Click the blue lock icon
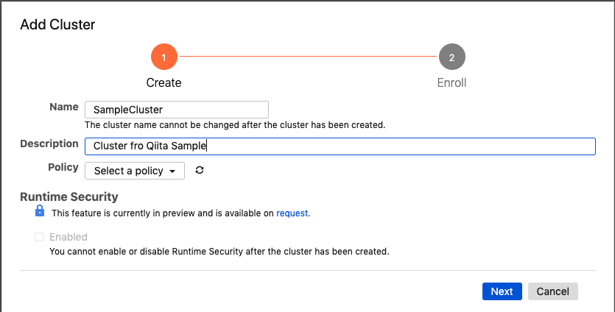This screenshot has height=312, width=615. [40, 211]
